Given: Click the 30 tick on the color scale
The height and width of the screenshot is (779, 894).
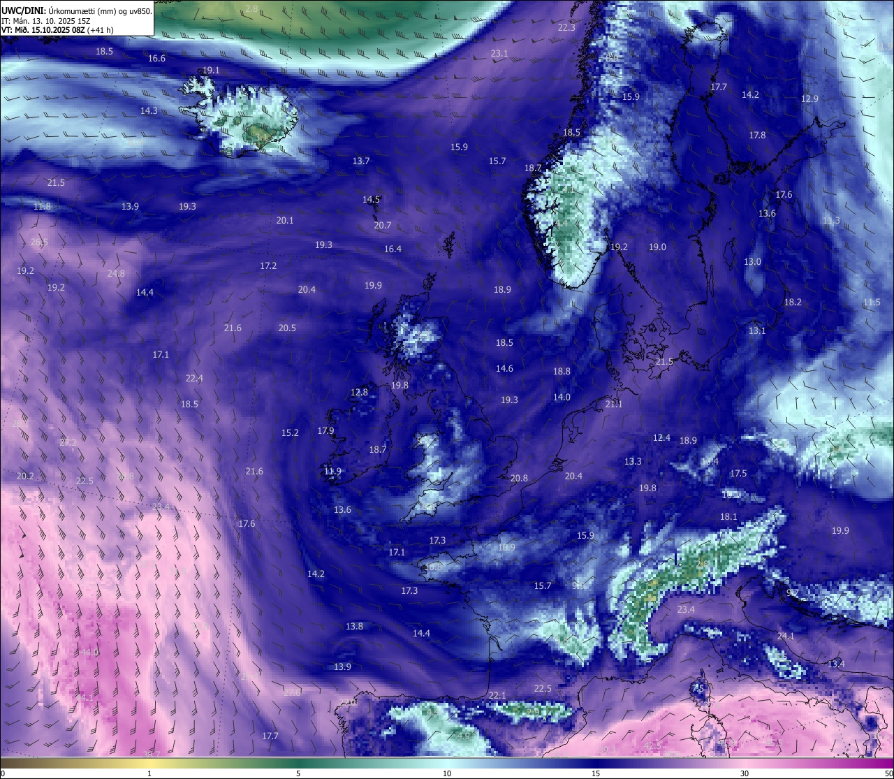Looking at the screenshot, I should coord(745,773).
